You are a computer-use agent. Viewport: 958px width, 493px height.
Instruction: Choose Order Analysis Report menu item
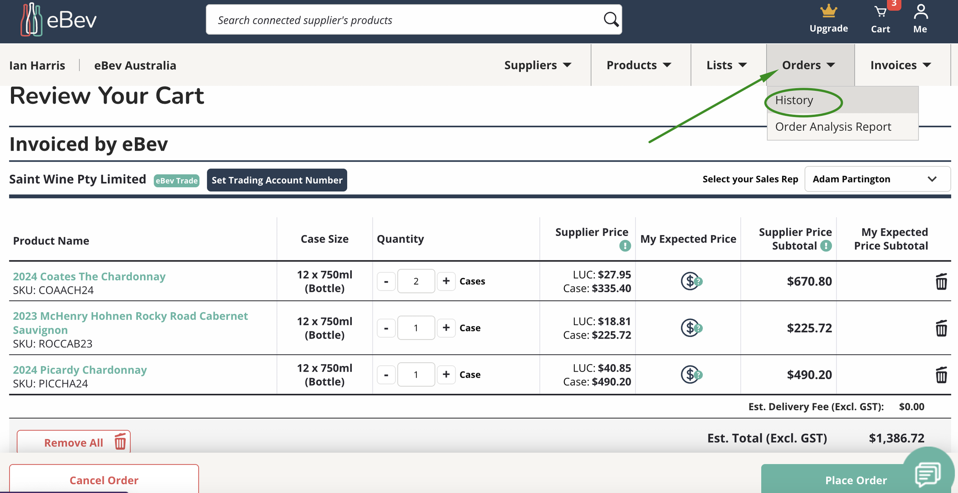(833, 127)
